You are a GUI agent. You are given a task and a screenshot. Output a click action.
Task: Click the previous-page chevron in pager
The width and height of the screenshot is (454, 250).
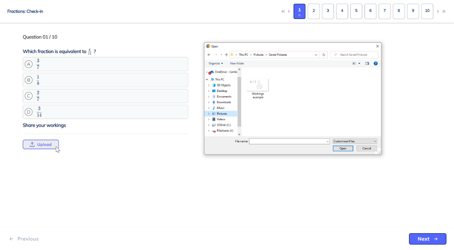pyautogui.click(x=289, y=12)
